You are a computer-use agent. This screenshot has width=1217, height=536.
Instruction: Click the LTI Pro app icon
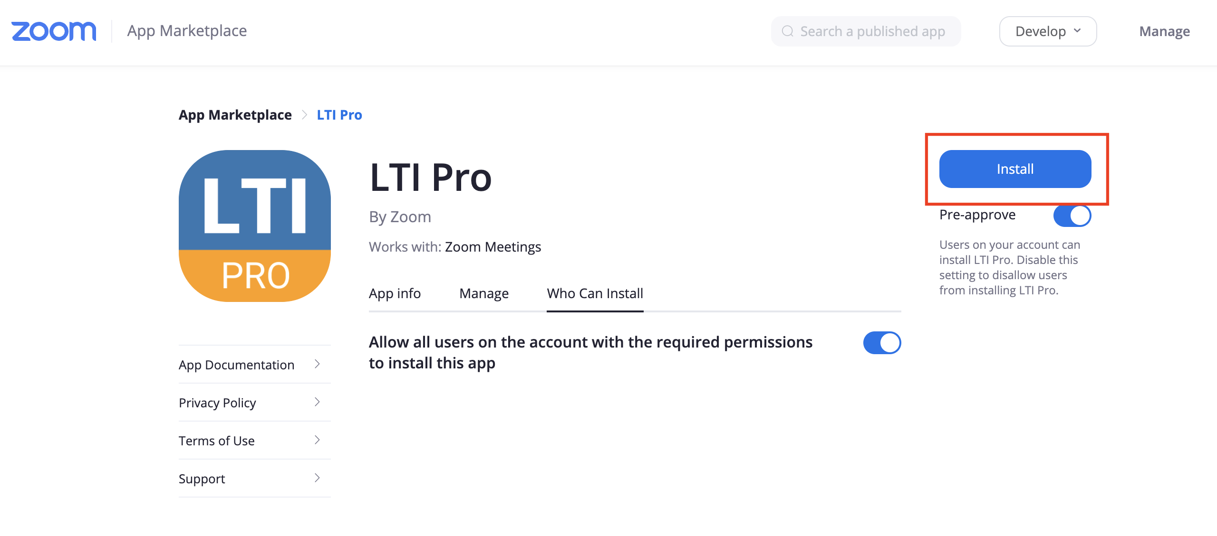point(255,226)
